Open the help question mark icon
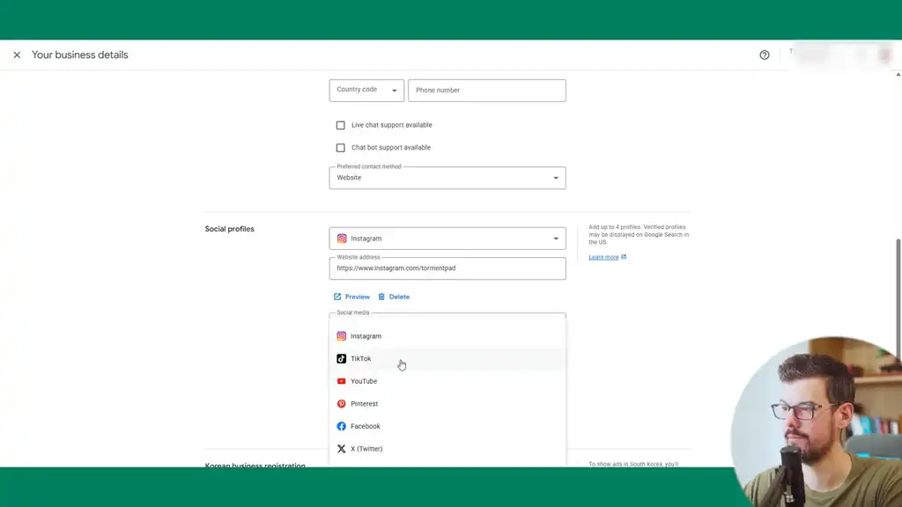This screenshot has height=507, width=902. (764, 55)
